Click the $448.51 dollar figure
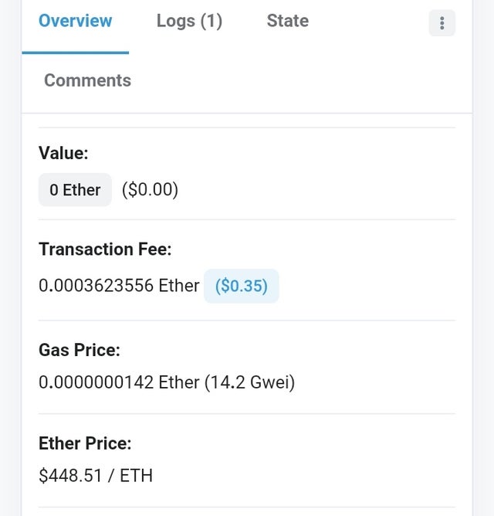Screen dimensions: 494x516 pos(70,476)
